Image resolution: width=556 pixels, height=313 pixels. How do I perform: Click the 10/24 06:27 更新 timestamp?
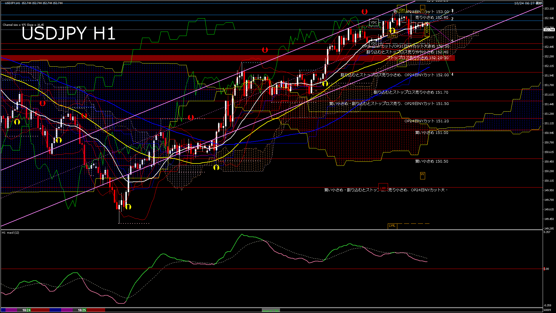(528, 3)
